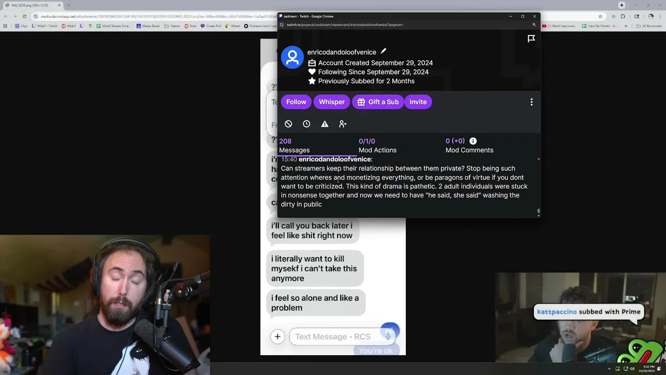Click the viewer card messages scrollbar

pos(539,211)
